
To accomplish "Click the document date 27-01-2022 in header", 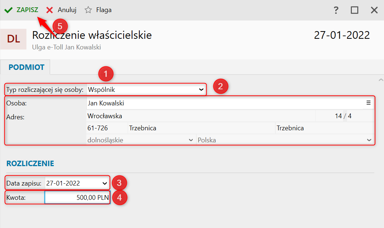I will (x=342, y=35).
